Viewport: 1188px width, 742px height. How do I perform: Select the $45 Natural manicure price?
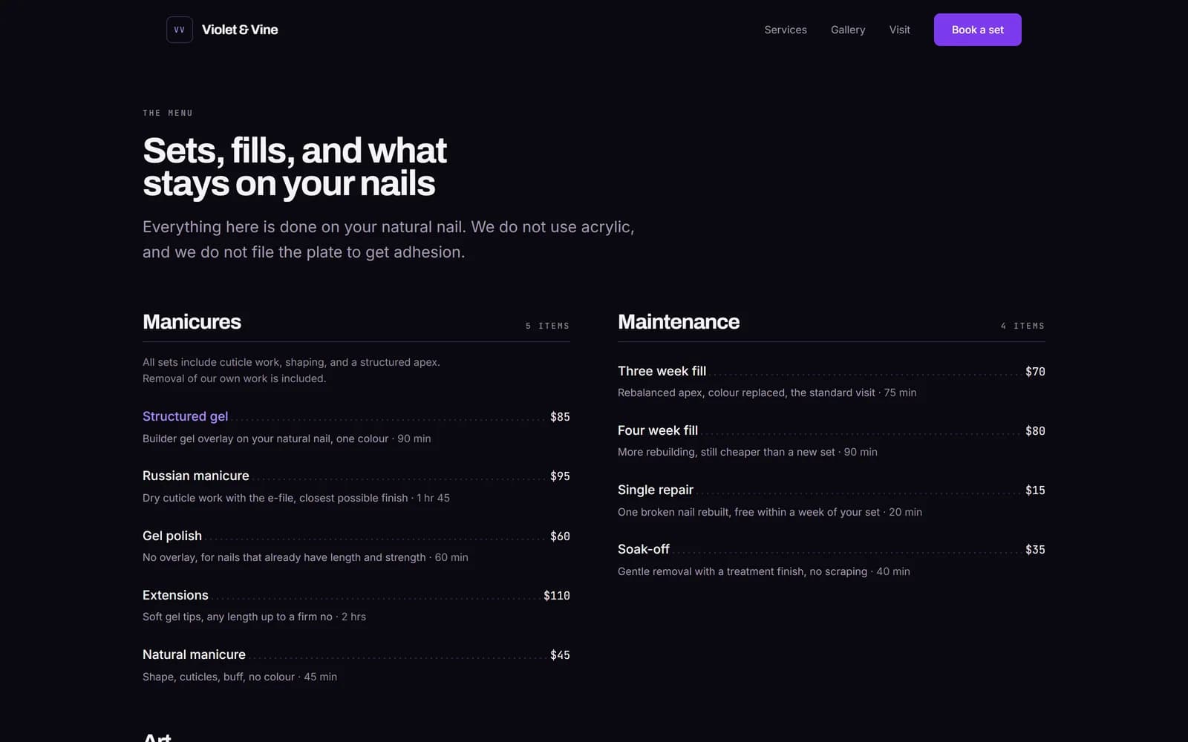[560, 655]
